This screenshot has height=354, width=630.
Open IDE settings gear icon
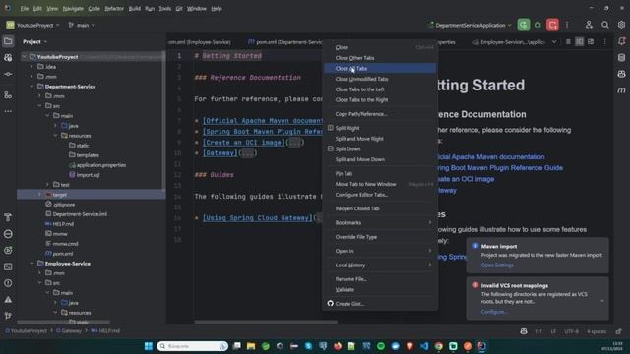[621, 25]
